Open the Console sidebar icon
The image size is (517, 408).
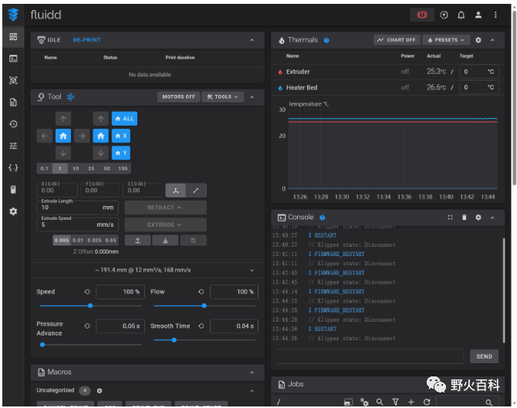(13, 59)
